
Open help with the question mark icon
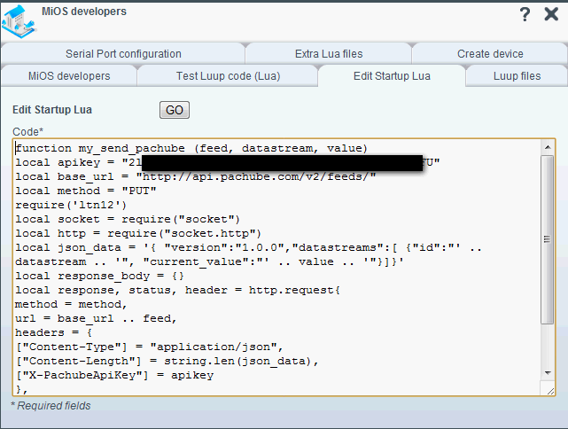pos(525,14)
